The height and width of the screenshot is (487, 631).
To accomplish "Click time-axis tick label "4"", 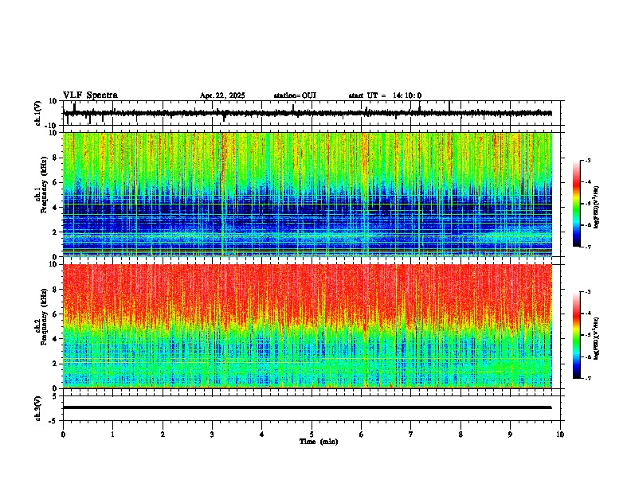I will 262,434.
